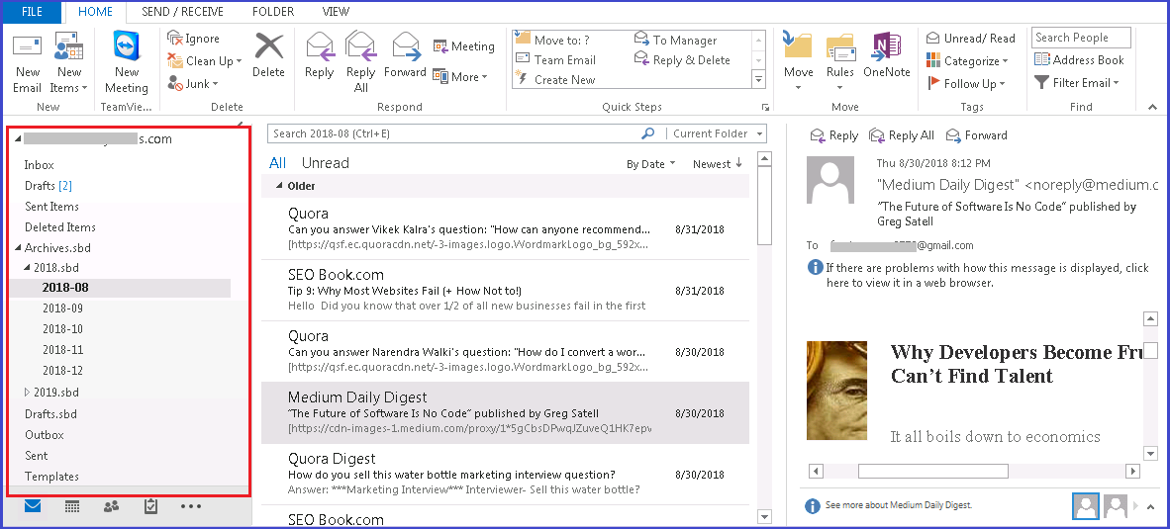Image resolution: width=1170 pixels, height=529 pixels.
Task: Toggle Unread/ Read status
Action: coord(971,38)
